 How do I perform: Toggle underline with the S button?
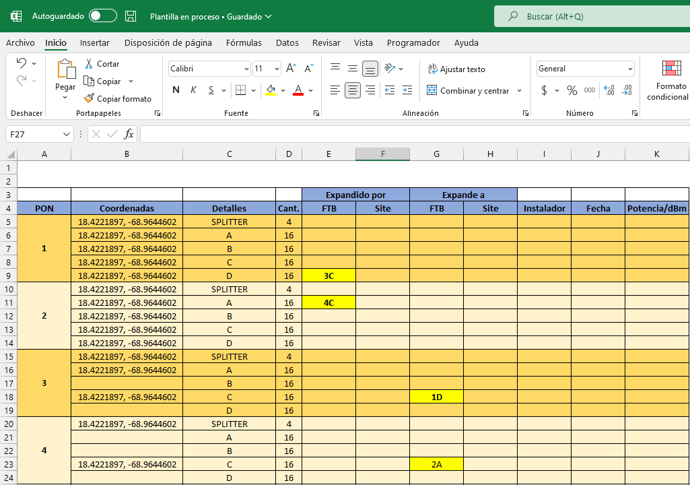click(211, 90)
